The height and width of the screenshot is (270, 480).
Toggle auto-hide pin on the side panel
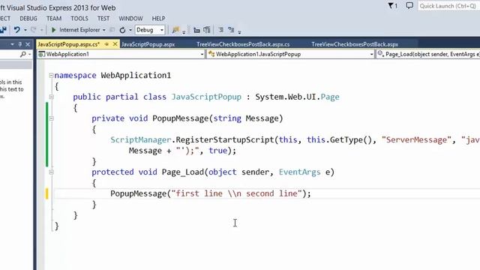point(20,44)
